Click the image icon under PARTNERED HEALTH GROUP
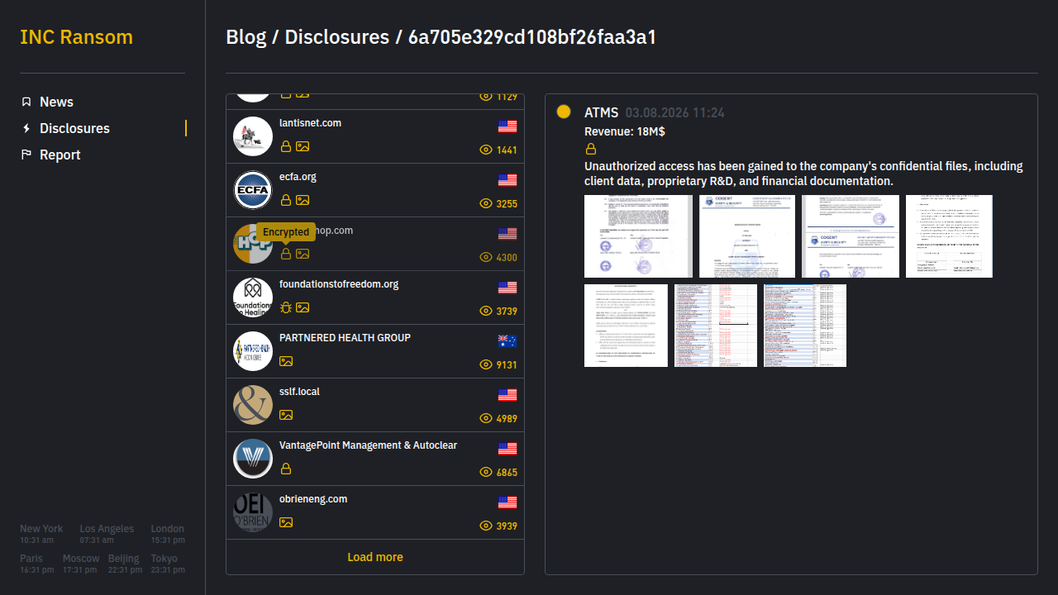 (286, 361)
